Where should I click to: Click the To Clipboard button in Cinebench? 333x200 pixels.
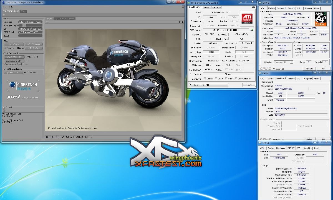click(x=34, y=44)
